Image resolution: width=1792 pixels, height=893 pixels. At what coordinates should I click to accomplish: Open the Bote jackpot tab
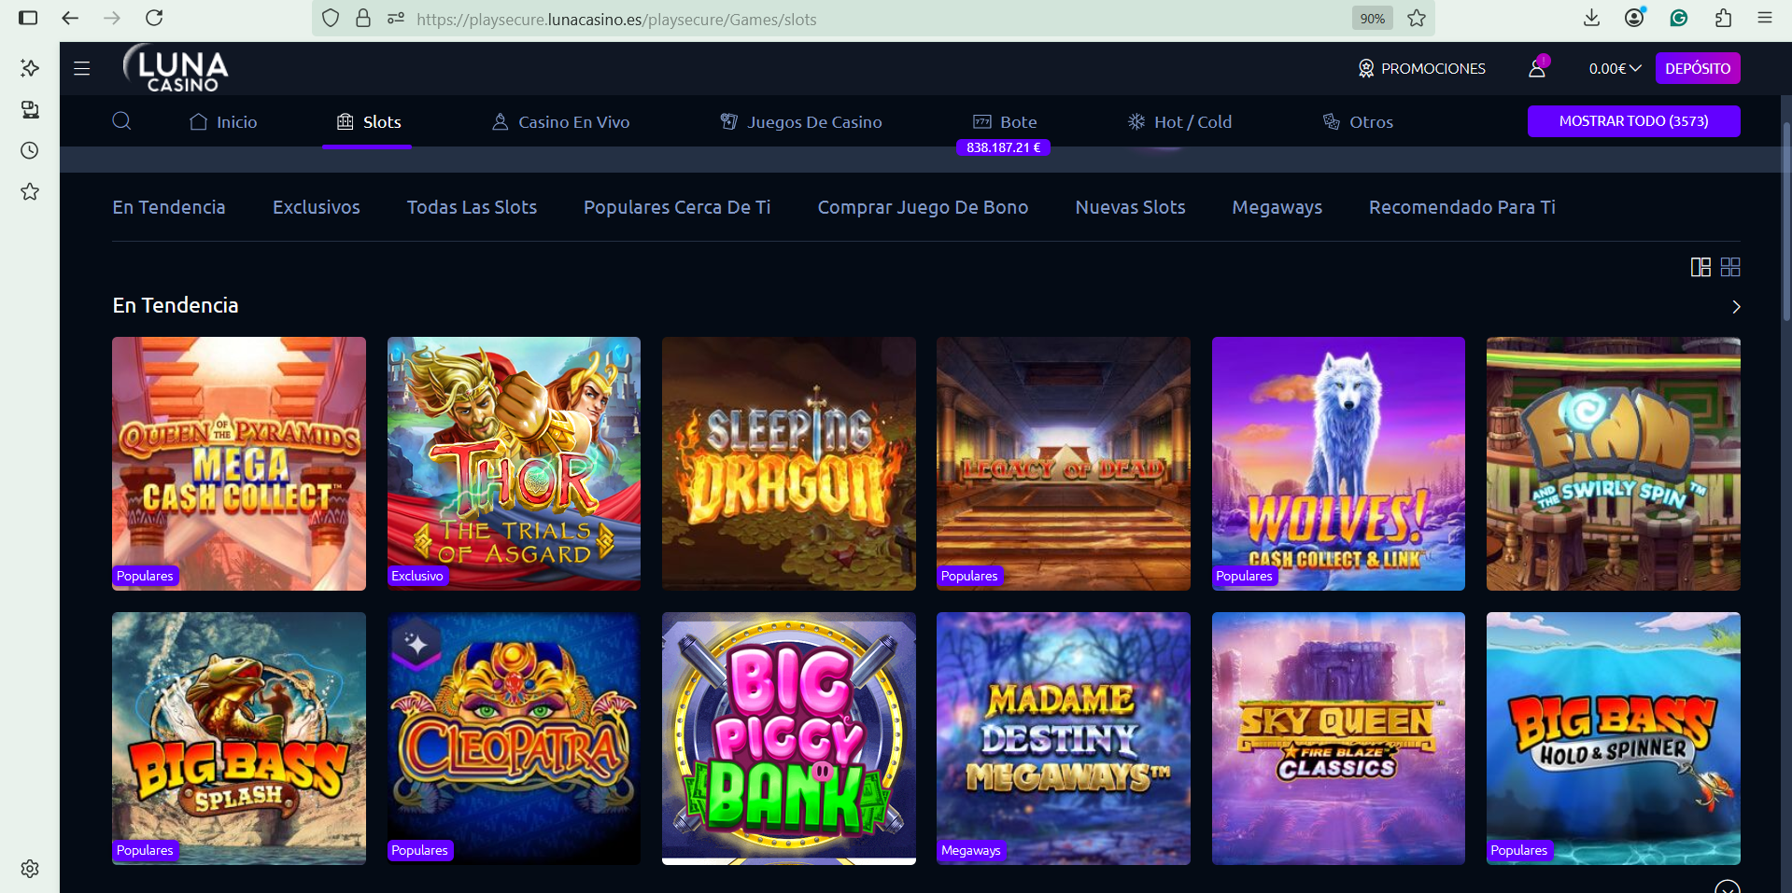[1005, 122]
